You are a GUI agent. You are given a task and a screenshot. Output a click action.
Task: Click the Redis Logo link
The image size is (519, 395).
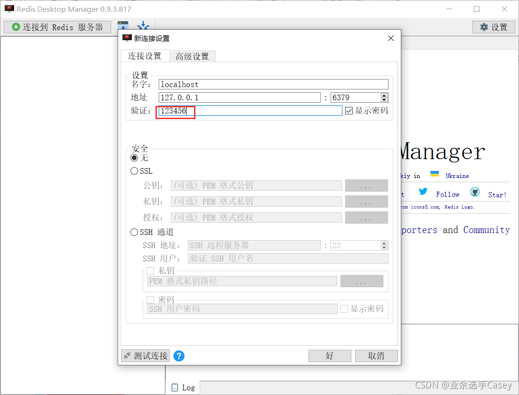tap(459, 207)
